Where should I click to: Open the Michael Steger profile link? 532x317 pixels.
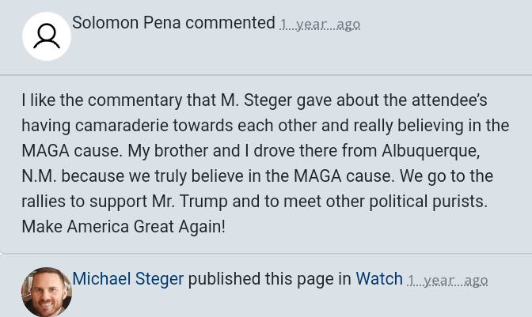click(127, 279)
